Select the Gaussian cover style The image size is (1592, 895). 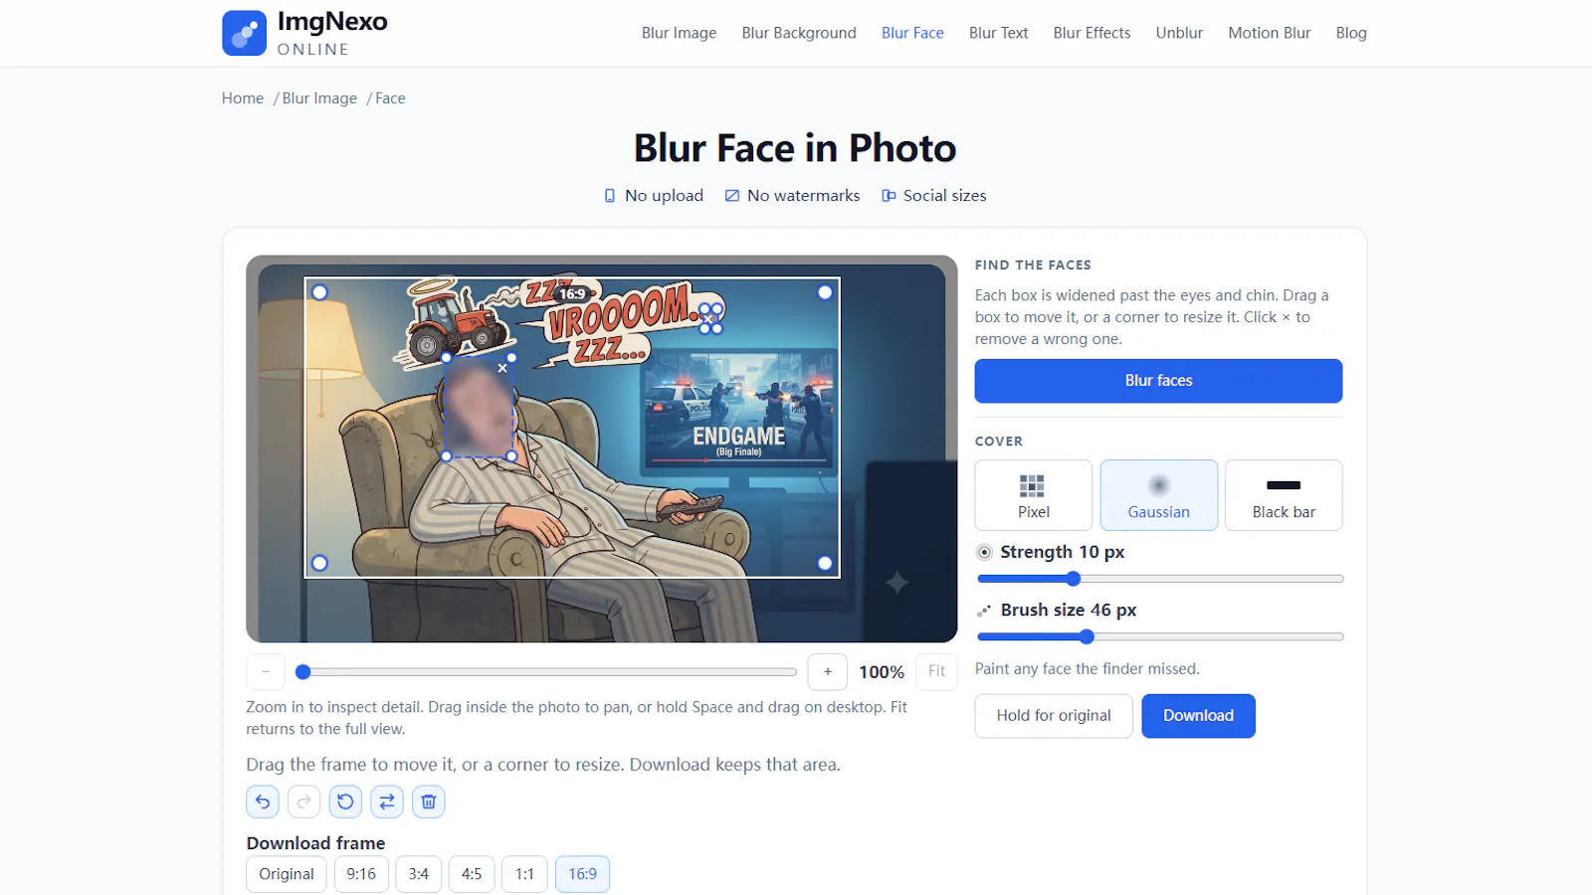click(1159, 495)
